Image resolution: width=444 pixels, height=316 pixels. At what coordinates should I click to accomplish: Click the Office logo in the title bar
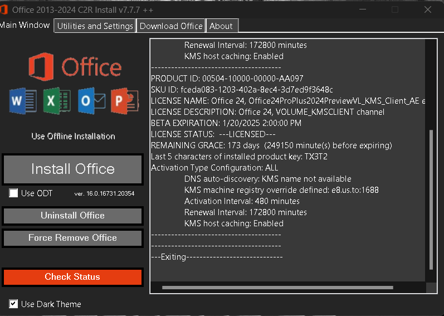tap(3, 9)
